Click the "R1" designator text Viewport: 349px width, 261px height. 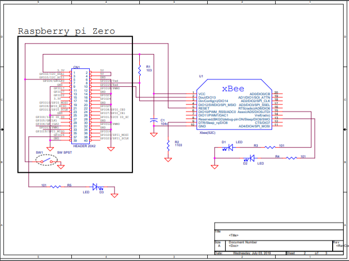(x=148, y=67)
